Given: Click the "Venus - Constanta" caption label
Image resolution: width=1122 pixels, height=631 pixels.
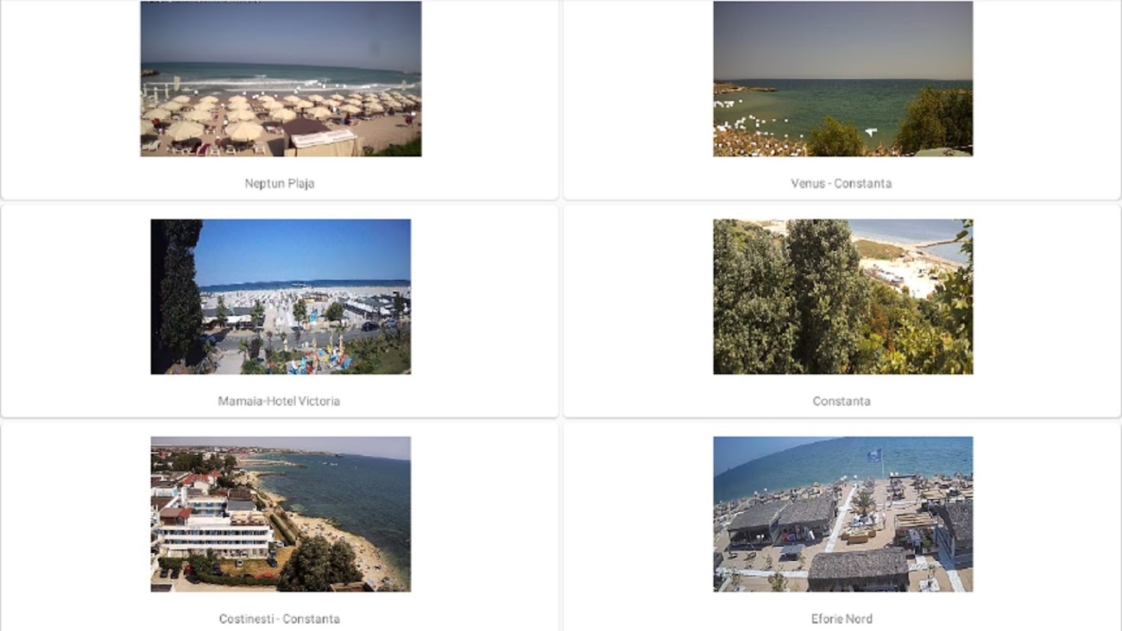Looking at the screenshot, I should click(841, 184).
